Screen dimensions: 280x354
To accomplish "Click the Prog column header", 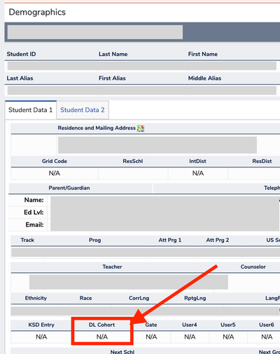I will 94,240.
